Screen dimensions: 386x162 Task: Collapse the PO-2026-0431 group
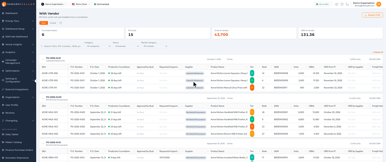43,59
